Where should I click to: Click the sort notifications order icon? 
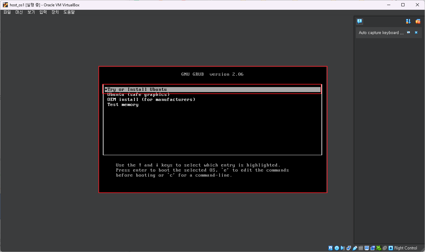click(x=408, y=21)
